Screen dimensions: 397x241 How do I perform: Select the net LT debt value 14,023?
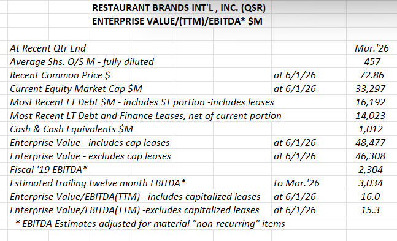coord(371,116)
